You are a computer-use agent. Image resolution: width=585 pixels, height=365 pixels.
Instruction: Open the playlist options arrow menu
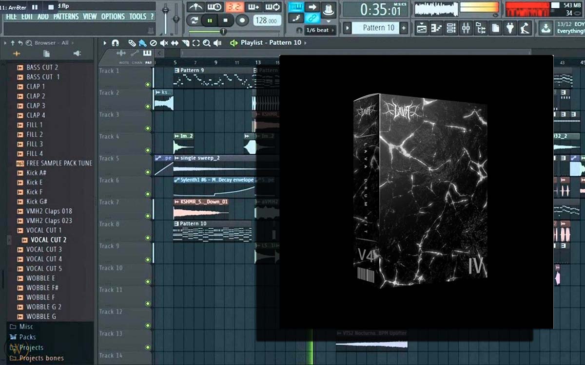tap(105, 43)
